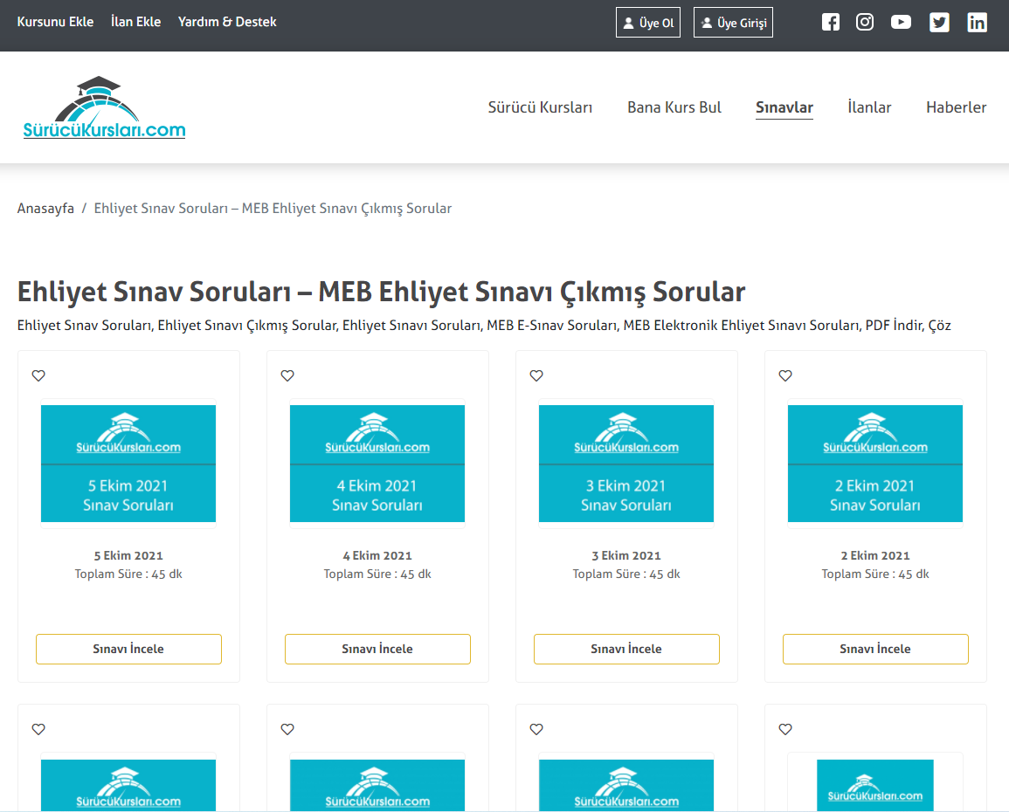1009x812 pixels.
Task: Favorite the 5 Ekim 2021 exam card
Action: coord(38,375)
